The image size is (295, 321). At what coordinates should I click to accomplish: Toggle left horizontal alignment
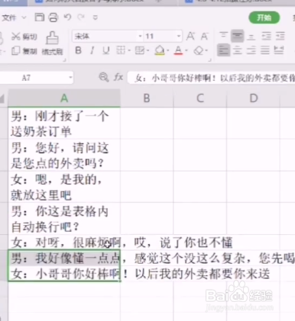[x=223, y=50]
